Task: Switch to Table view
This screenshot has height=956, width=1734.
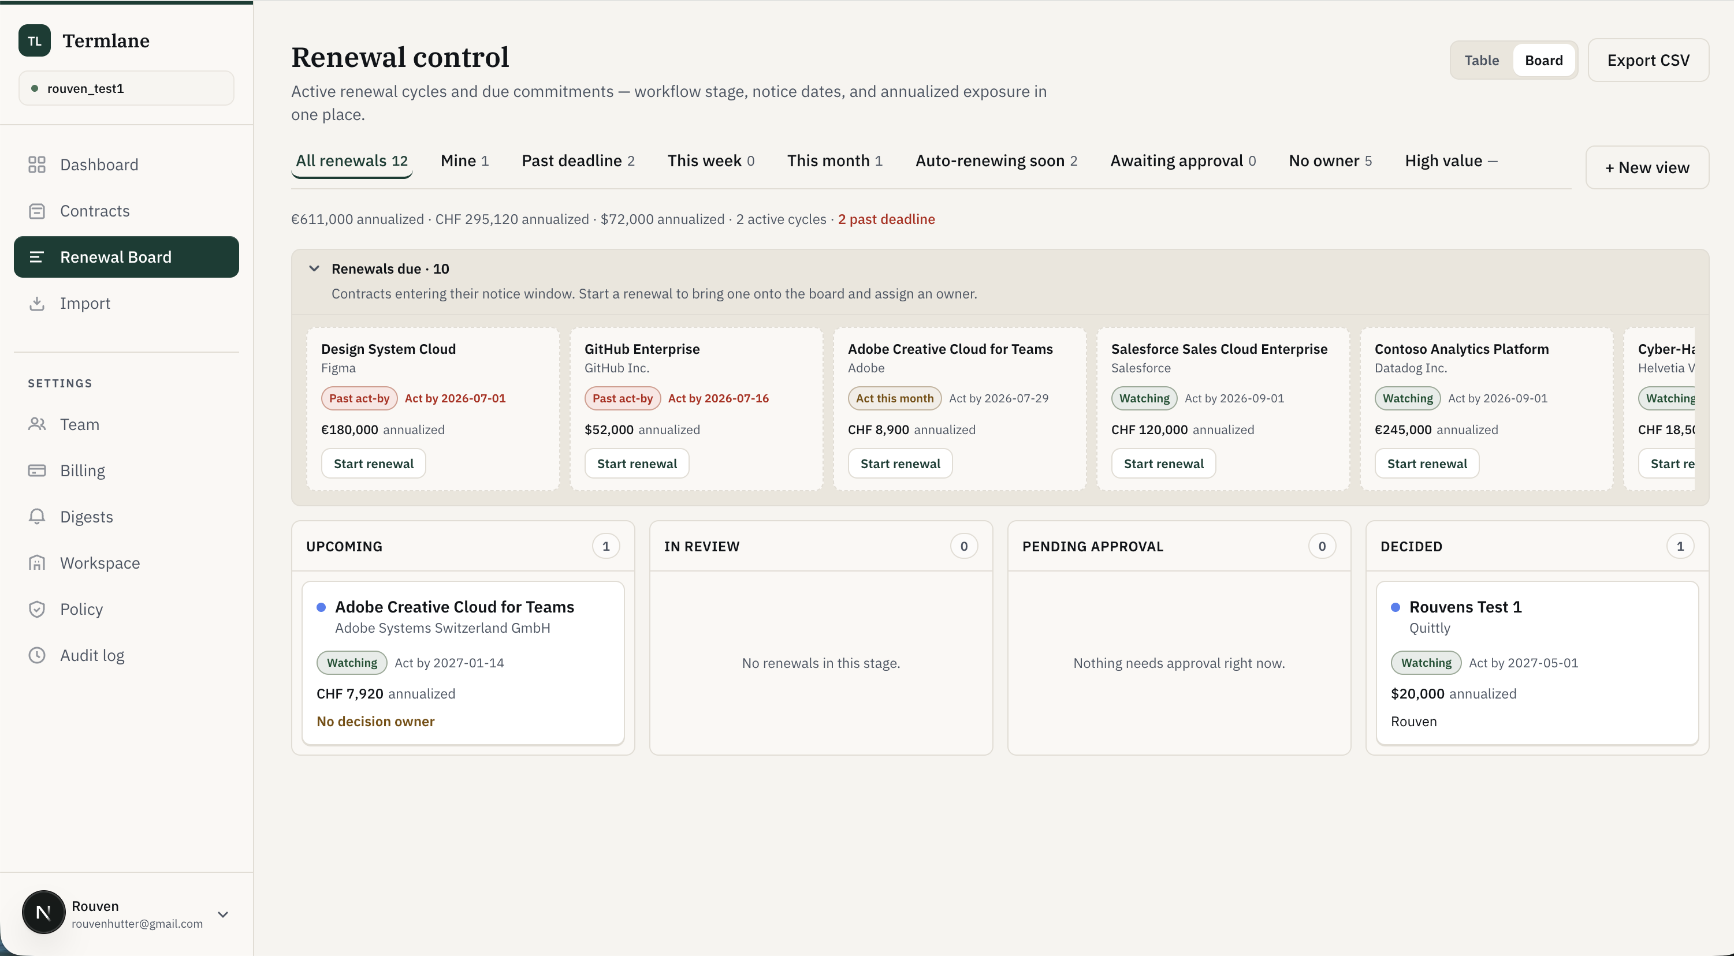Action: (1482, 60)
